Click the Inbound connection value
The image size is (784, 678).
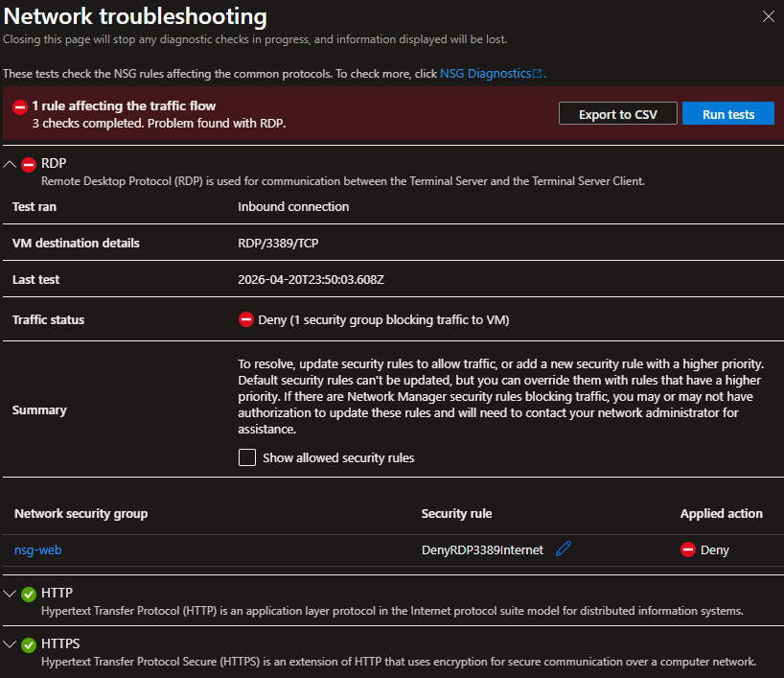coord(293,206)
